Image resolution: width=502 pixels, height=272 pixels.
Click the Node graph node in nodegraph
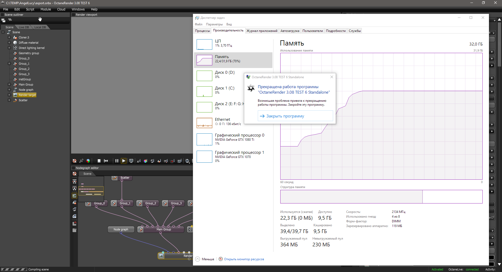click(x=121, y=229)
